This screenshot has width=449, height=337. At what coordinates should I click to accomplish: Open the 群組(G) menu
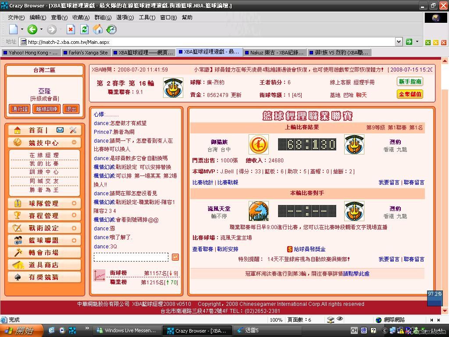103,18
